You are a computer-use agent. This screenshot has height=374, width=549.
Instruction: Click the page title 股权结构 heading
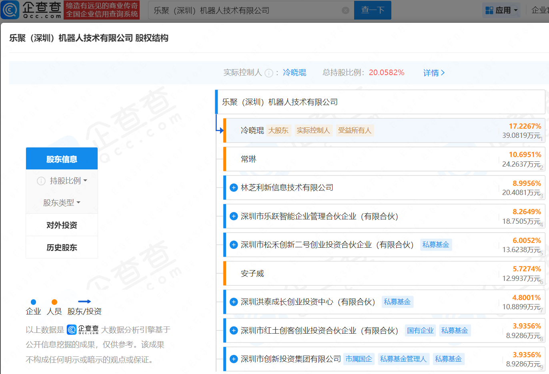click(x=152, y=38)
